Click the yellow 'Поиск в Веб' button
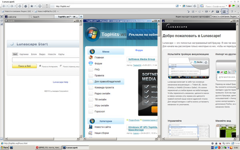 (24, 66)
